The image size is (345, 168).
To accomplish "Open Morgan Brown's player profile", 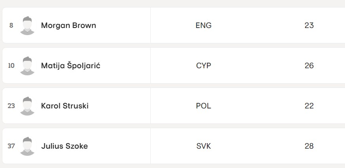I will pyautogui.click(x=68, y=26).
